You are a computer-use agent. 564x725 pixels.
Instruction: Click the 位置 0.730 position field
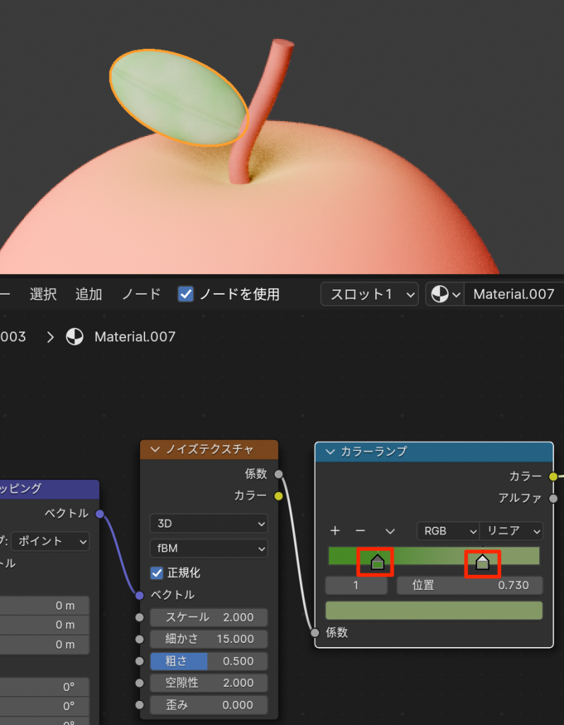pyautogui.click(x=469, y=586)
